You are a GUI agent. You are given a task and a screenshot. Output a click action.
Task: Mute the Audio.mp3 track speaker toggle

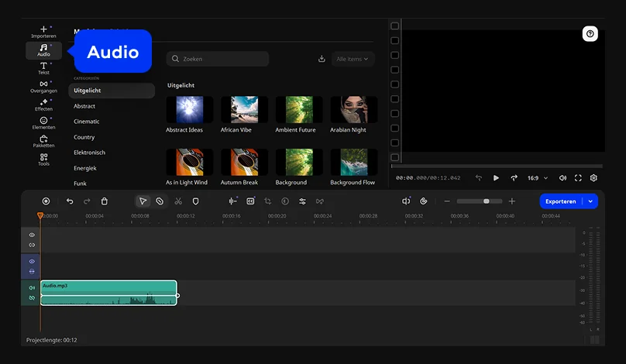(32, 287)
